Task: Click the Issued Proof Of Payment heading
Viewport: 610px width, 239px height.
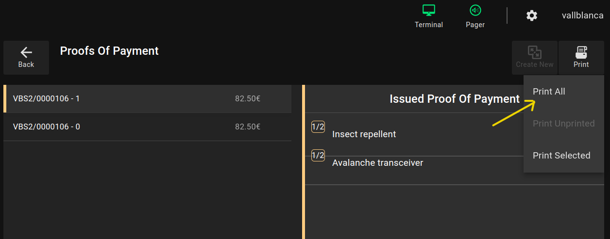Action: coord(455,99)
